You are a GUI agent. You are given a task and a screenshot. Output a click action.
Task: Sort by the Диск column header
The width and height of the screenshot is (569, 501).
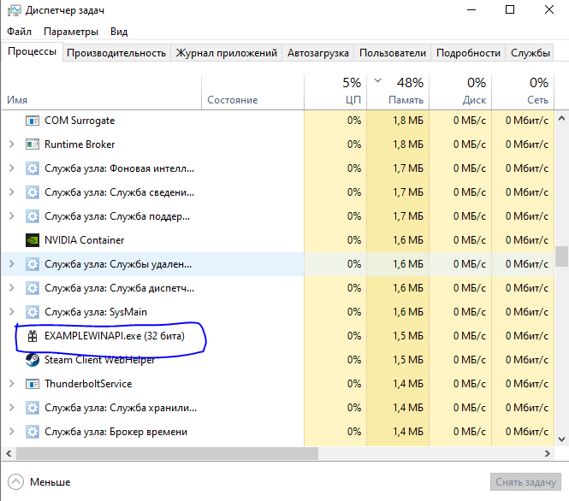pyautogui.click(x=460, y=92)
